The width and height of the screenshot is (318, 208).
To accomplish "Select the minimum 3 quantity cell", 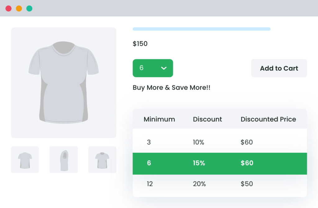I will pyautogui.click(x=149, y=142).
